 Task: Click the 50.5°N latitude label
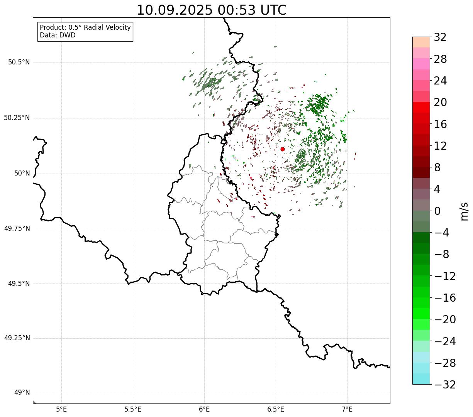[19, 62]
